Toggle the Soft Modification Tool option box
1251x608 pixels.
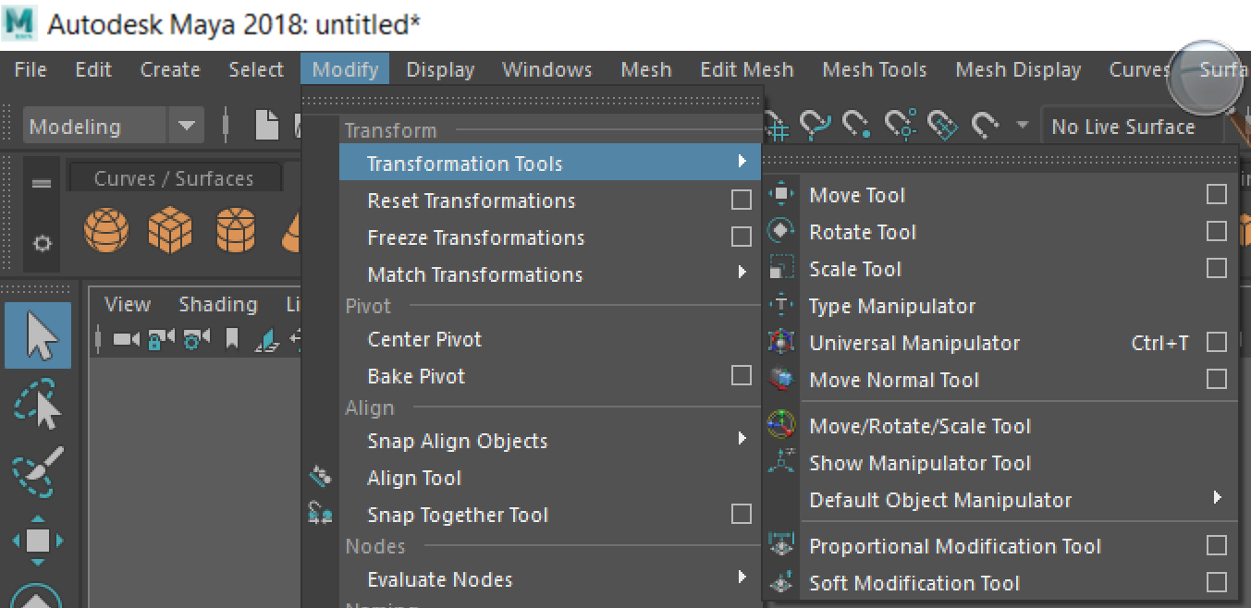[x=1216, y=583]
